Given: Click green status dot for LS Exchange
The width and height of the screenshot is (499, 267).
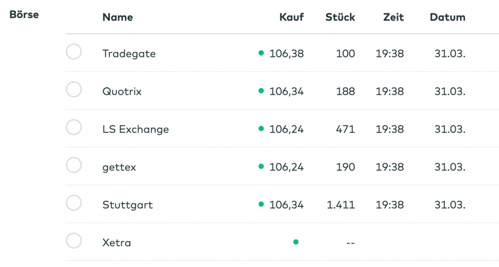Looking at the screenshot, I should click(261, 129).
